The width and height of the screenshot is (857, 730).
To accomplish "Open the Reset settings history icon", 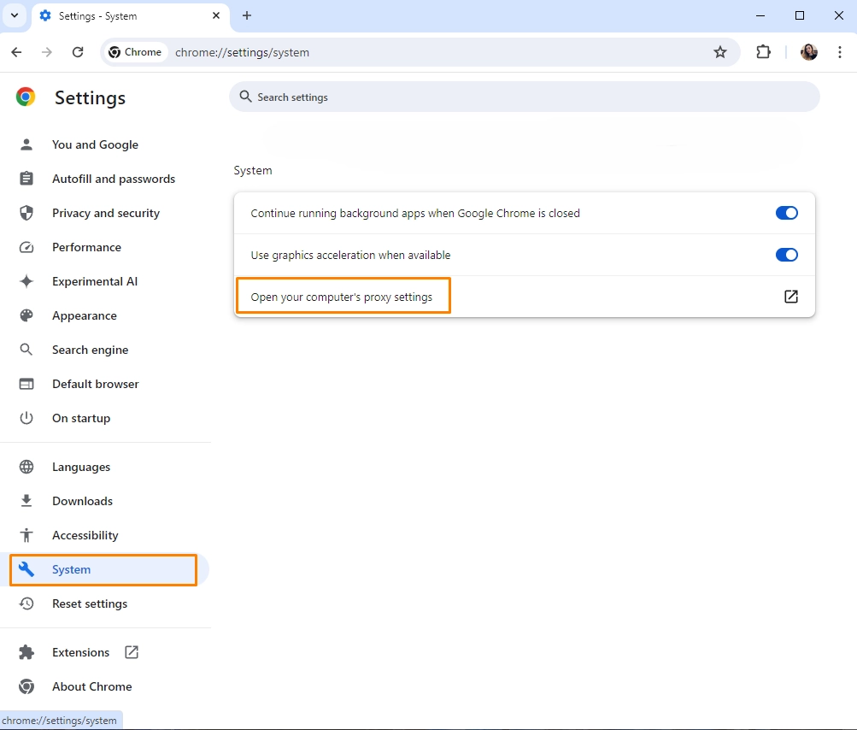I will coord(26,603).
